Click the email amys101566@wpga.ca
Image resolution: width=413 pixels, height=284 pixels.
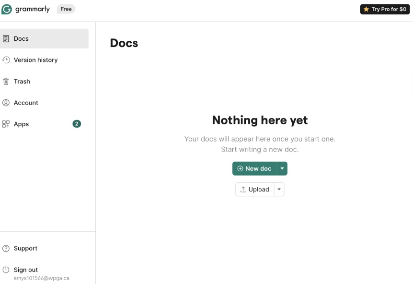42,278
